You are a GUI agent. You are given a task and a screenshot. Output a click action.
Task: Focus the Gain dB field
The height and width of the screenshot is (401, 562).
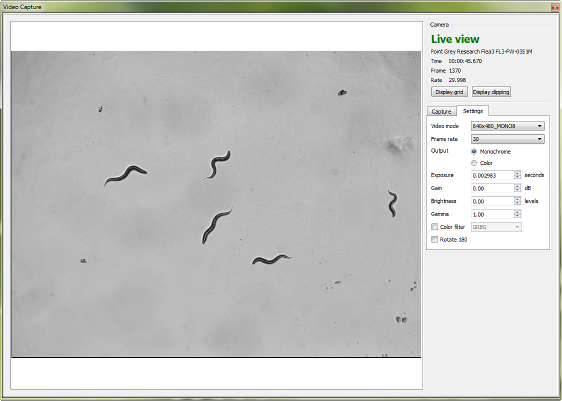(492, 188)
